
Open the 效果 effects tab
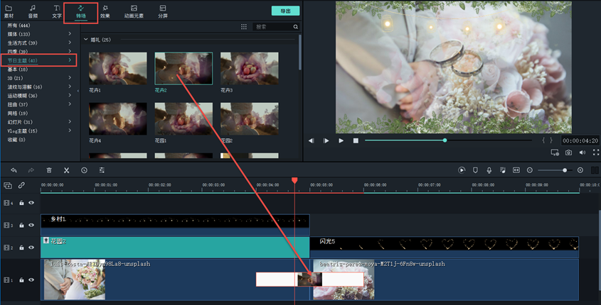pyautogui.click(x=105, y=11)
